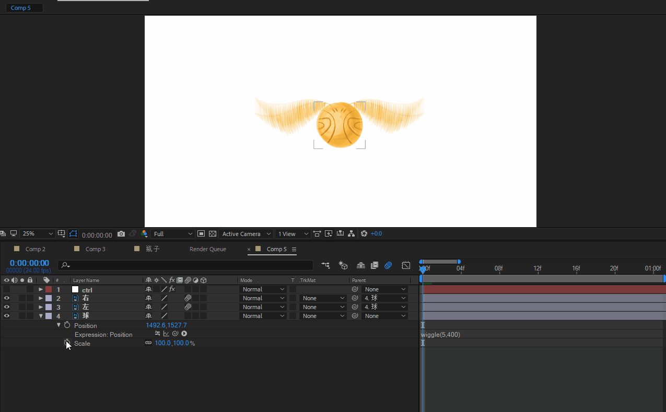
Task: Click the motion blur switch on layer 左
Action: [188, 307]
